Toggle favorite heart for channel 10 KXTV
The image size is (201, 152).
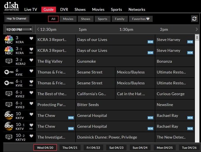pos(31,114)
